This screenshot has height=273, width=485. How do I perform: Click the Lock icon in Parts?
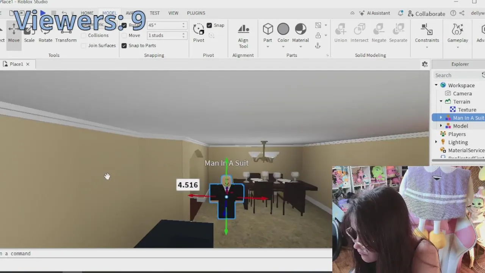[x=318, y=35]
